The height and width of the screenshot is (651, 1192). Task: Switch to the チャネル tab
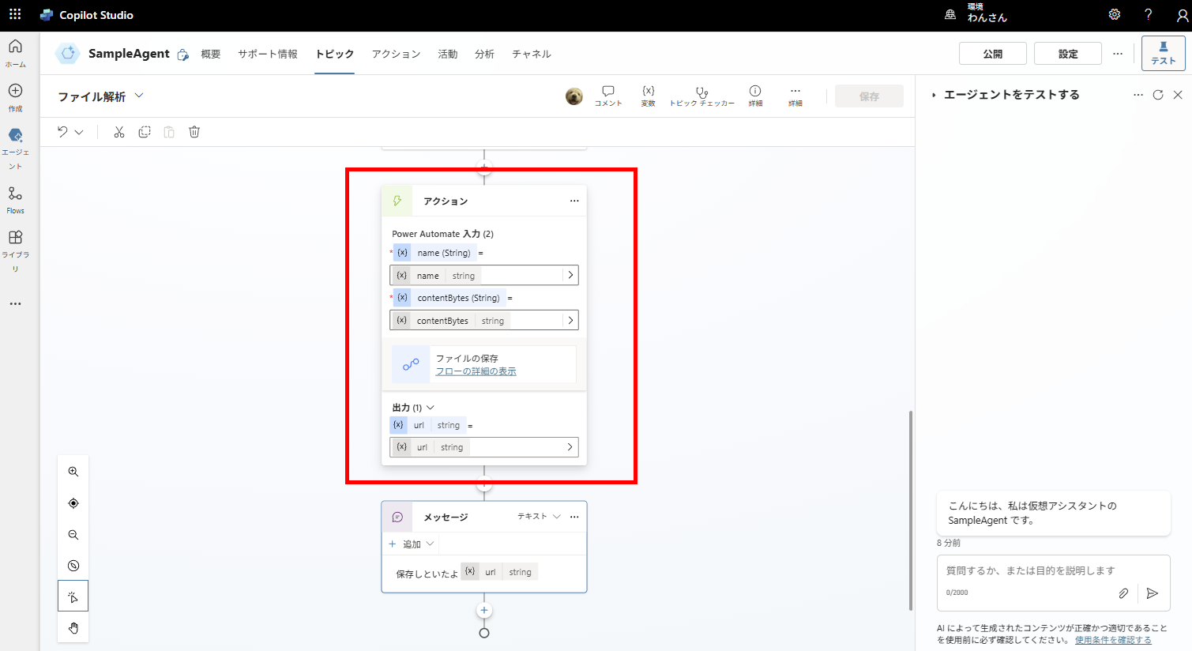(x=532, y=54)
